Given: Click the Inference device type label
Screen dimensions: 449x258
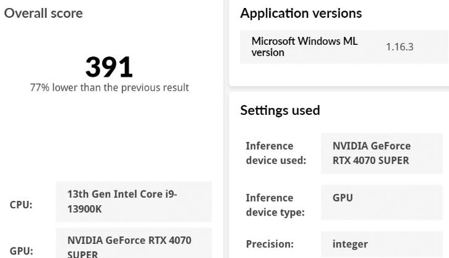Looking at the screenshot, I should pyautogui.click(x=276, y=205).
